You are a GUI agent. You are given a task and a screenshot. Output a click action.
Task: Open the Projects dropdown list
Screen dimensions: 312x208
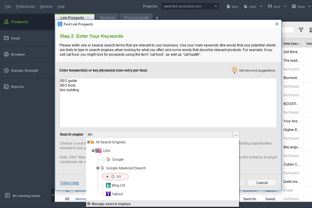(x=190, y=6)
